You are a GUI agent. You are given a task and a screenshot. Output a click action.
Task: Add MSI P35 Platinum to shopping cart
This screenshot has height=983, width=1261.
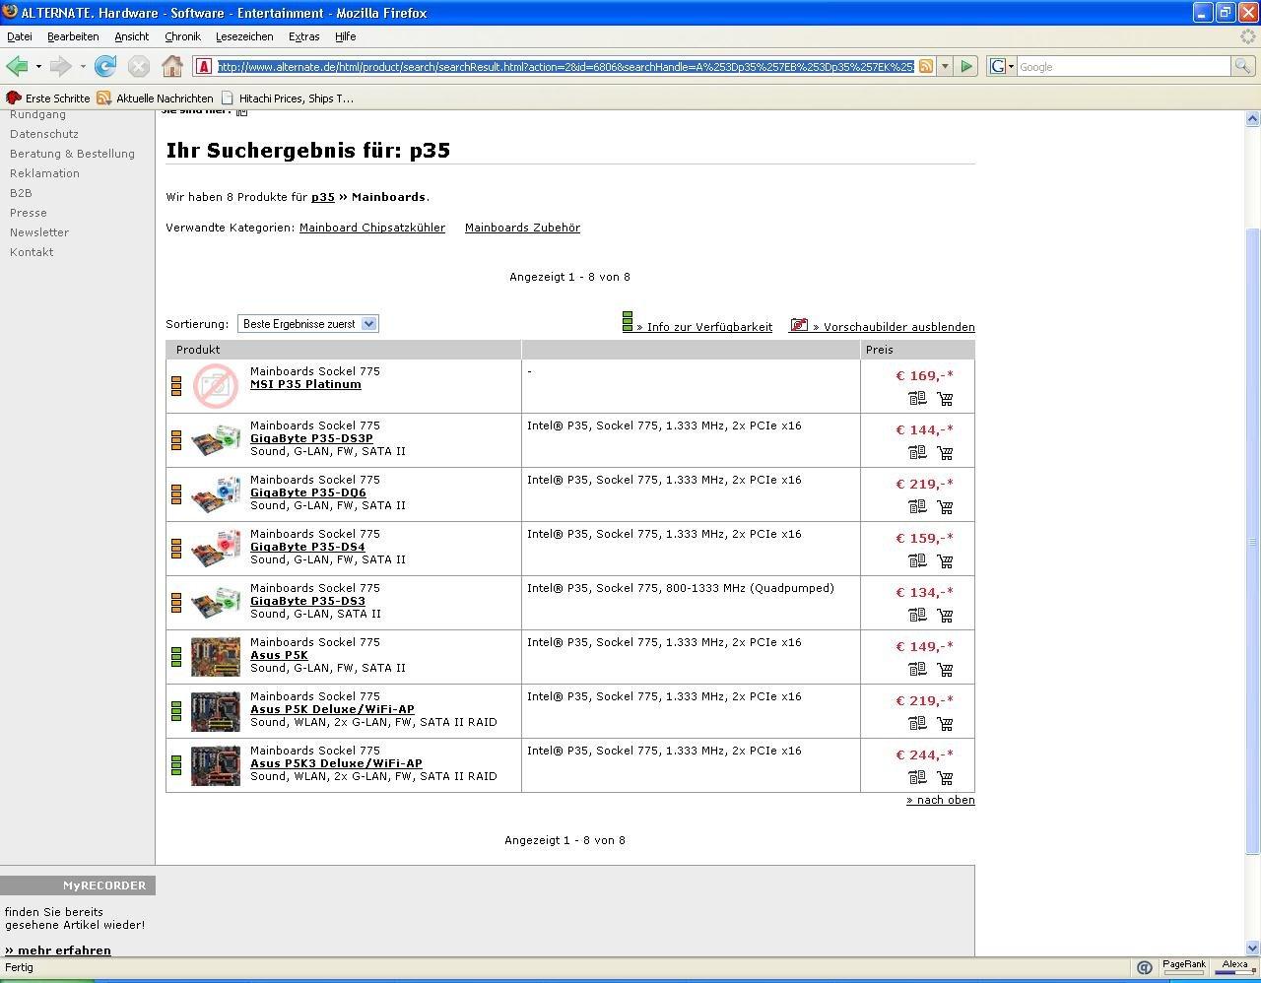945,399
